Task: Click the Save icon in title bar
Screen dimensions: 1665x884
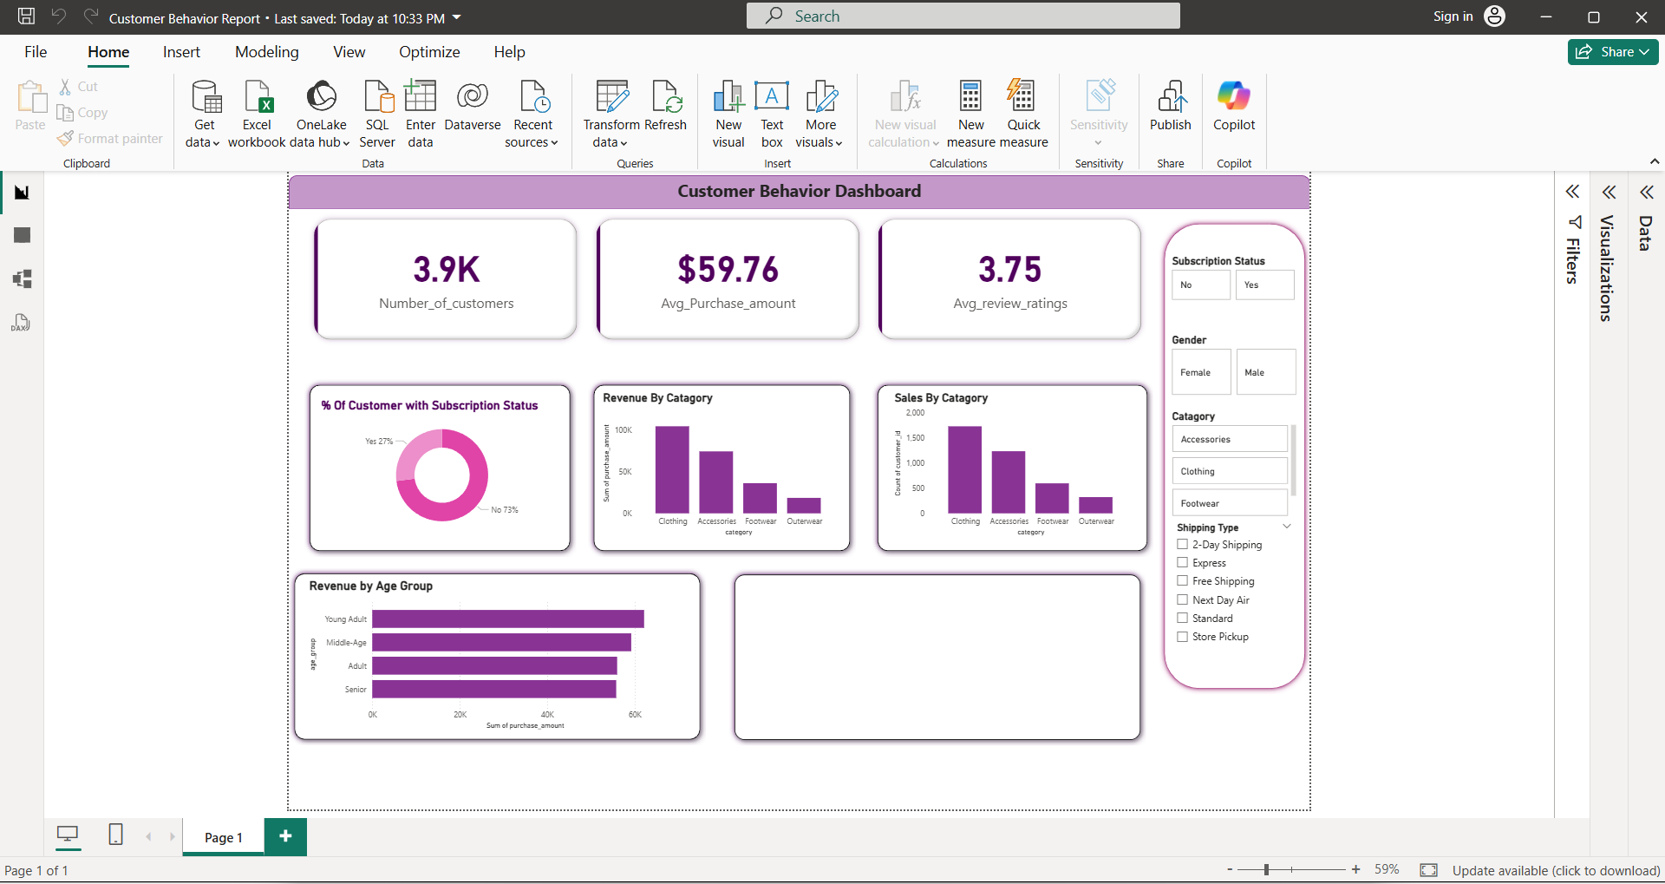Action: tap(27, 16)
